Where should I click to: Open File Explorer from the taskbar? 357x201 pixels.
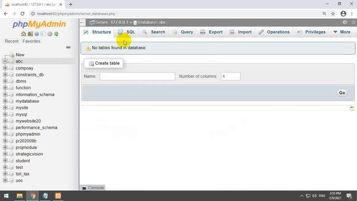[x=20, y=196]
